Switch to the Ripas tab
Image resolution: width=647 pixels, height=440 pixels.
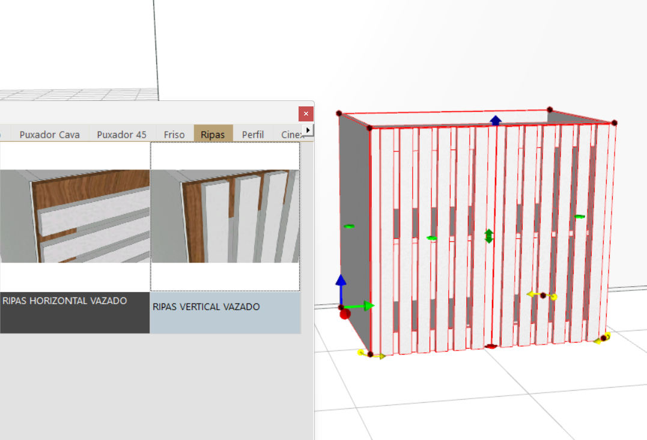tap(213, 135)
